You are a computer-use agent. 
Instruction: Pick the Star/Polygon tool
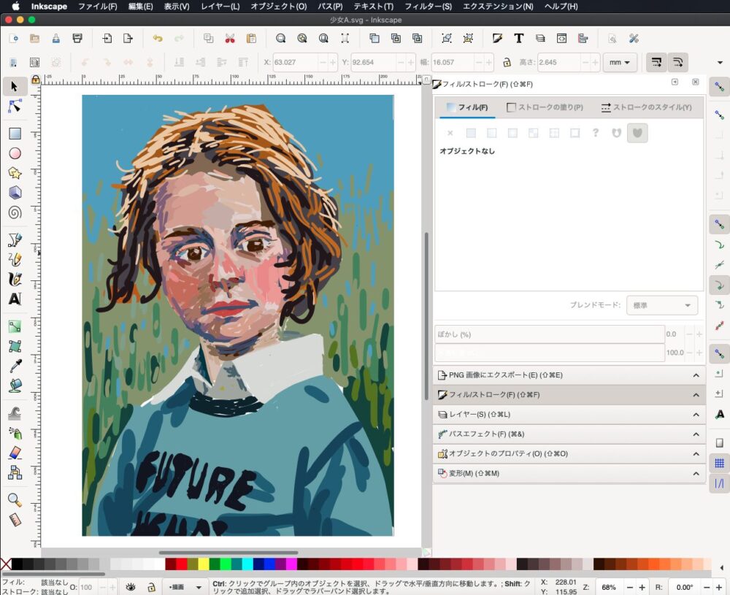tap(15, 173)
